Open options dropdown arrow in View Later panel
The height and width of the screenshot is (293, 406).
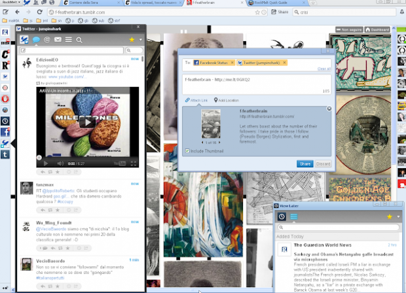399,216
